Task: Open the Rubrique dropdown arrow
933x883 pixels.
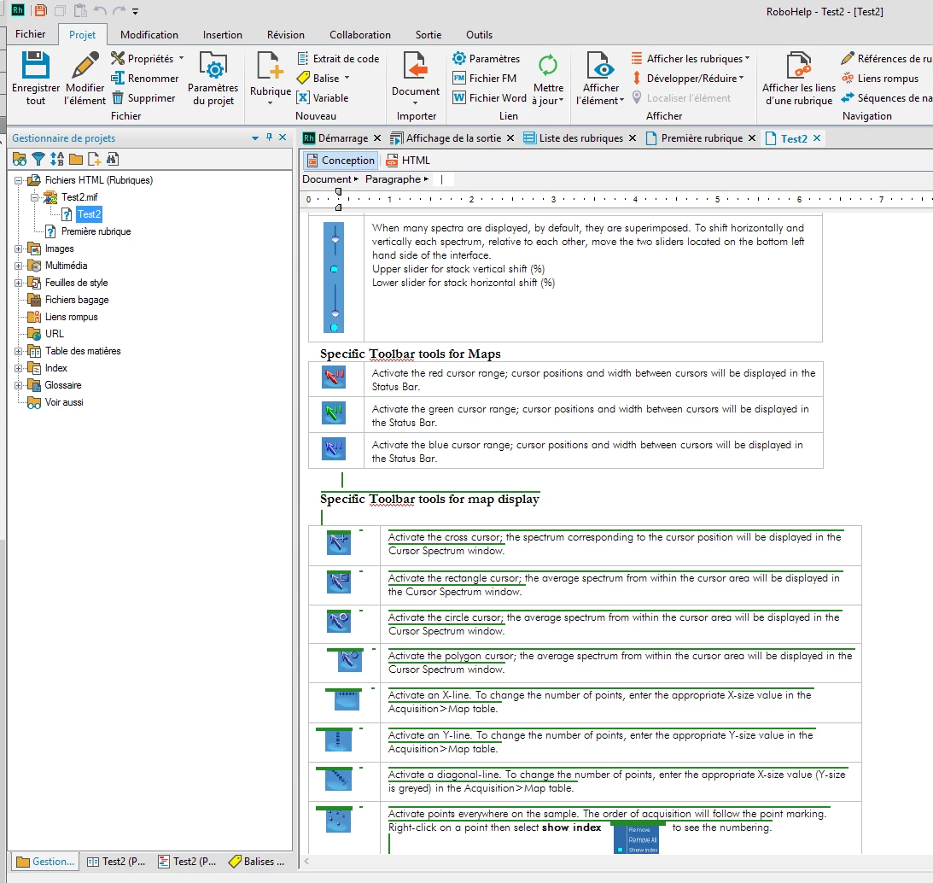Action: pyautogui.click(x=270, y=103)
